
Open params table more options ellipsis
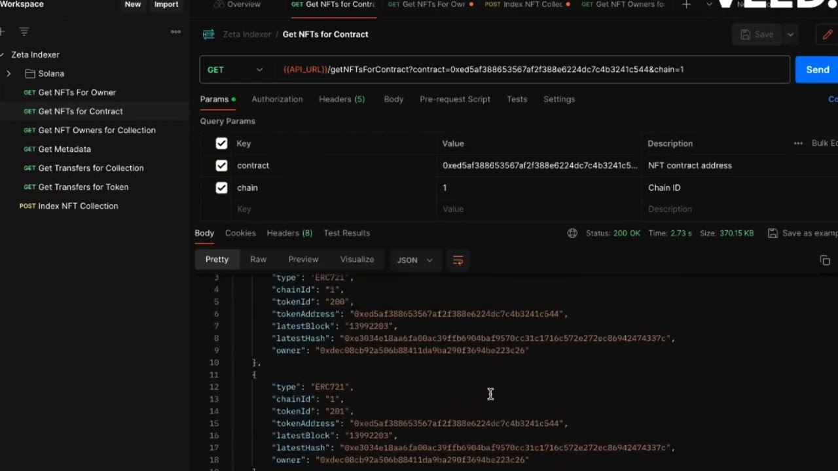point(798,143)
